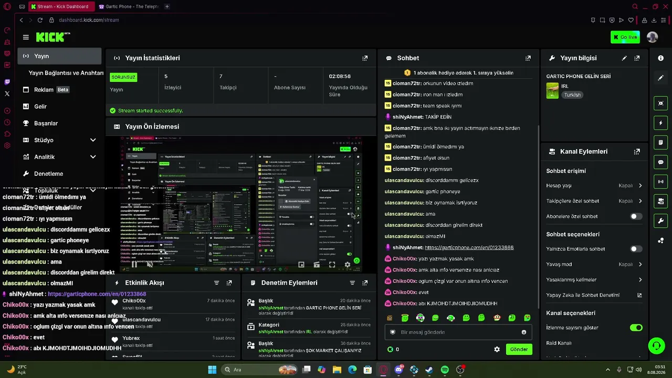Open filter options for Denetim Eylemleri
This screenshot has height=378, width=672.
(x=352, y=283)
